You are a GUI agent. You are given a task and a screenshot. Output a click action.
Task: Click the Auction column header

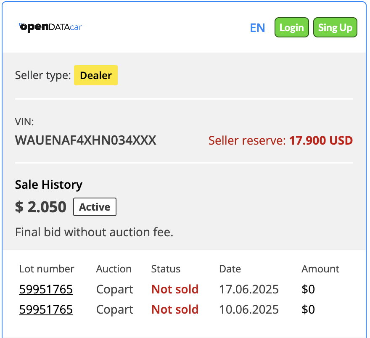(x=114, y=269)
